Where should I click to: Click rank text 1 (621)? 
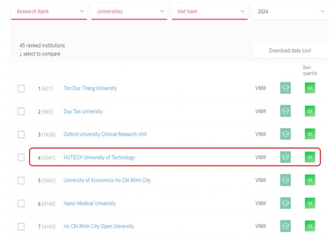45,89
